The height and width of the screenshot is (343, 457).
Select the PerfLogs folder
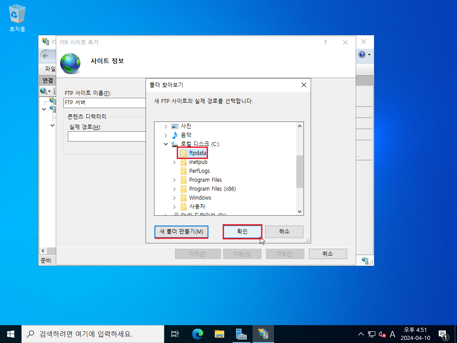click(x=195, y=171)
